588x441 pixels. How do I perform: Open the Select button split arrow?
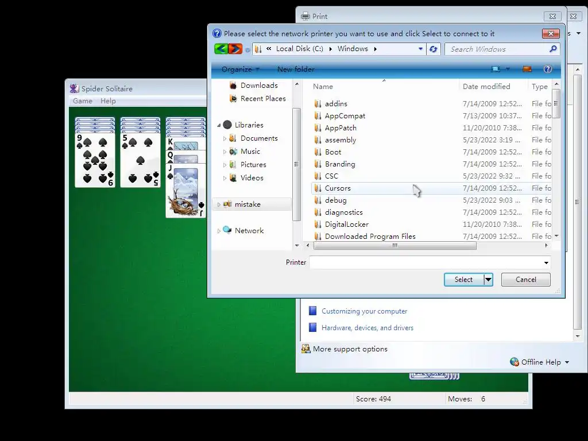click(488, 280)
